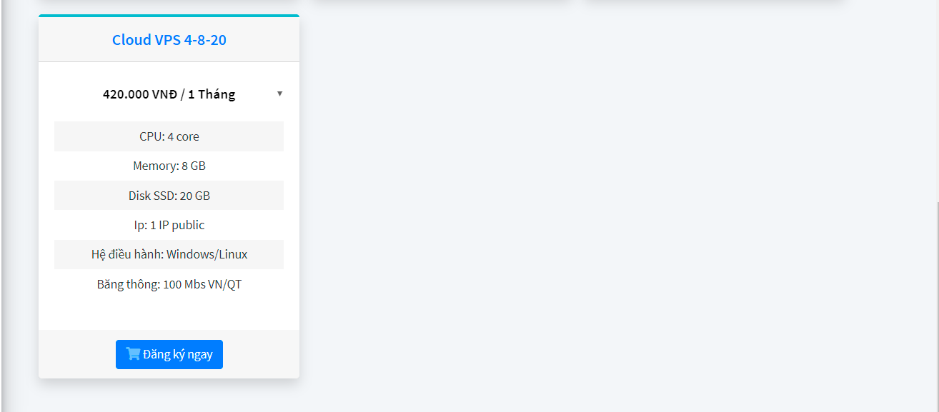The width and height of the screenshot is (939, 412).
Task: Open the Cloud VPS 4-8-20 title link
Action: coord(169,40)
